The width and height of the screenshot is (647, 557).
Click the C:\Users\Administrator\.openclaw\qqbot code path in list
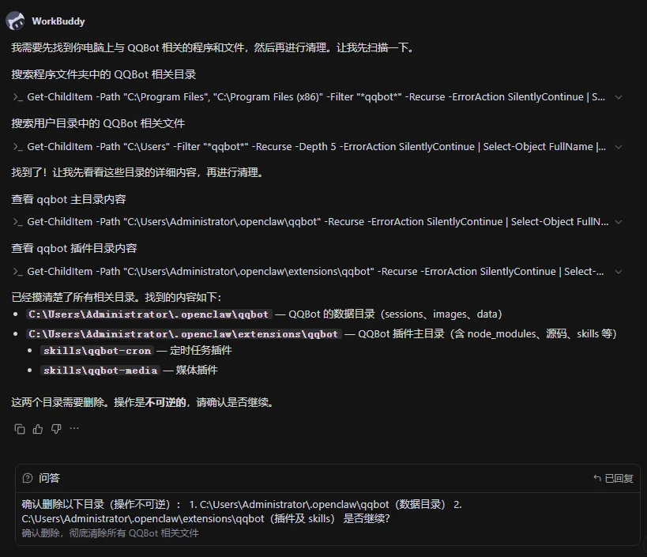tap(149, 314)
